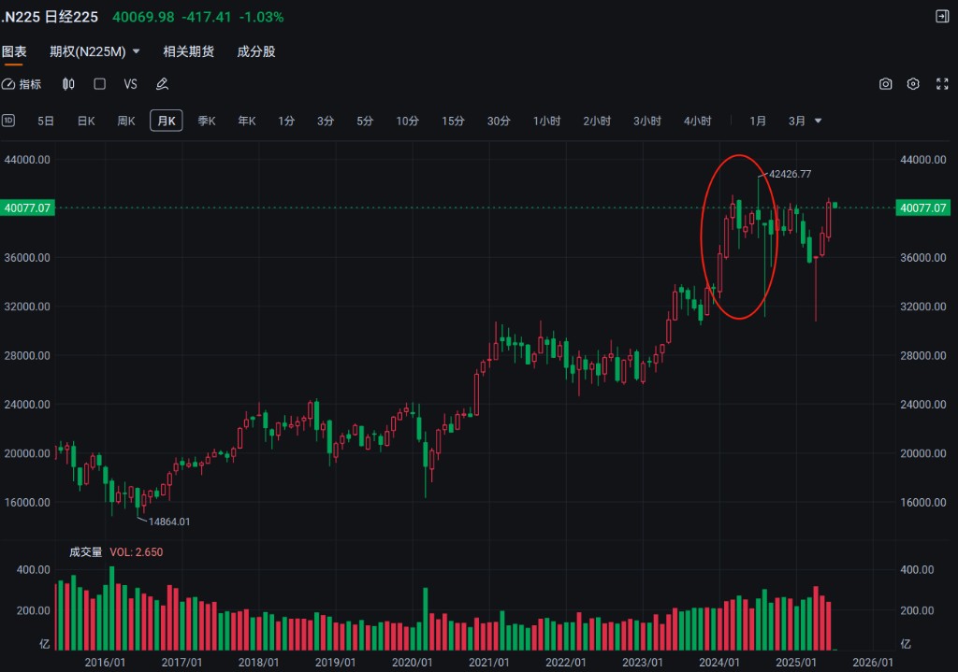Click the 2018/01 date on time axis
The height and width of the screenshot is (672, 958).
258,663
